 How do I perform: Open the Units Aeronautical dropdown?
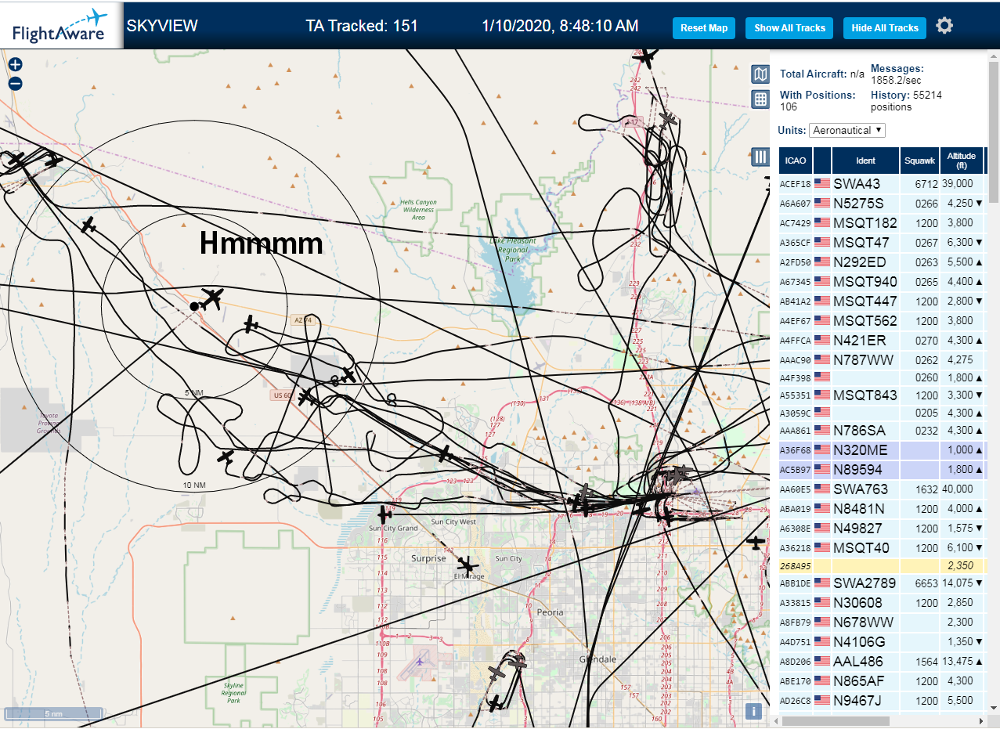click(x=847, y=130)
